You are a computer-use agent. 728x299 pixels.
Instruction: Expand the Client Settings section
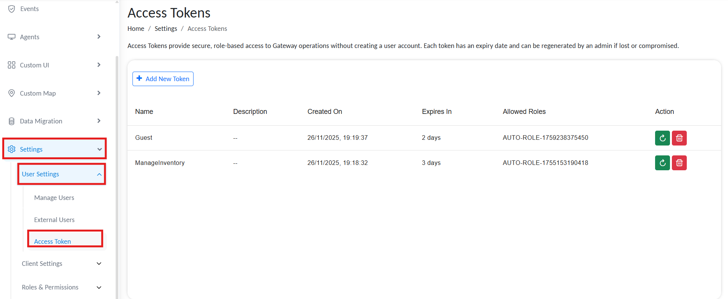point(99,264)
